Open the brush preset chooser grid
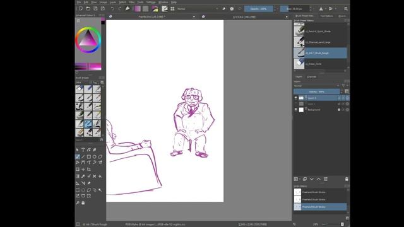This screenshot has width=404, height=227. point(172,9)
